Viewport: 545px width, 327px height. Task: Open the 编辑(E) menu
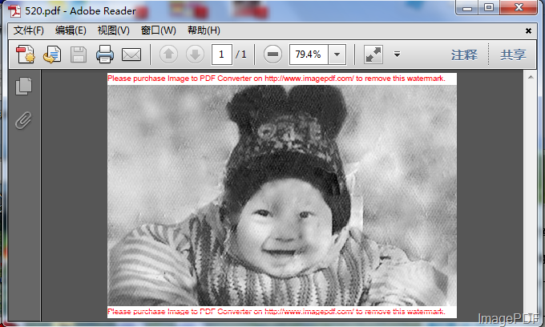pyautogui.click(x=71, y=30)
